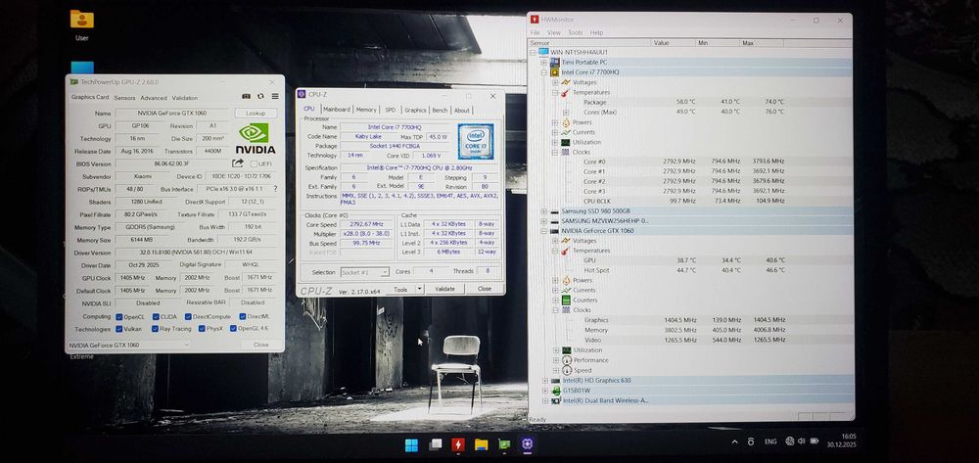Click the NVIDIA logo in GPU-Z
The image size is (979, 463).
click(x=255, y=139)
